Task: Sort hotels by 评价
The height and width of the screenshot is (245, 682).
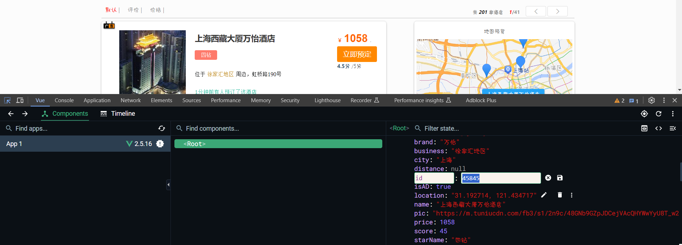Action: pyautogui.click(x=133, y=10)
